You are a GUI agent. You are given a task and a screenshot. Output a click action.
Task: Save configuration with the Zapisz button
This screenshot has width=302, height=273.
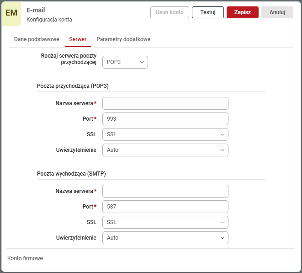click(242, 12)
